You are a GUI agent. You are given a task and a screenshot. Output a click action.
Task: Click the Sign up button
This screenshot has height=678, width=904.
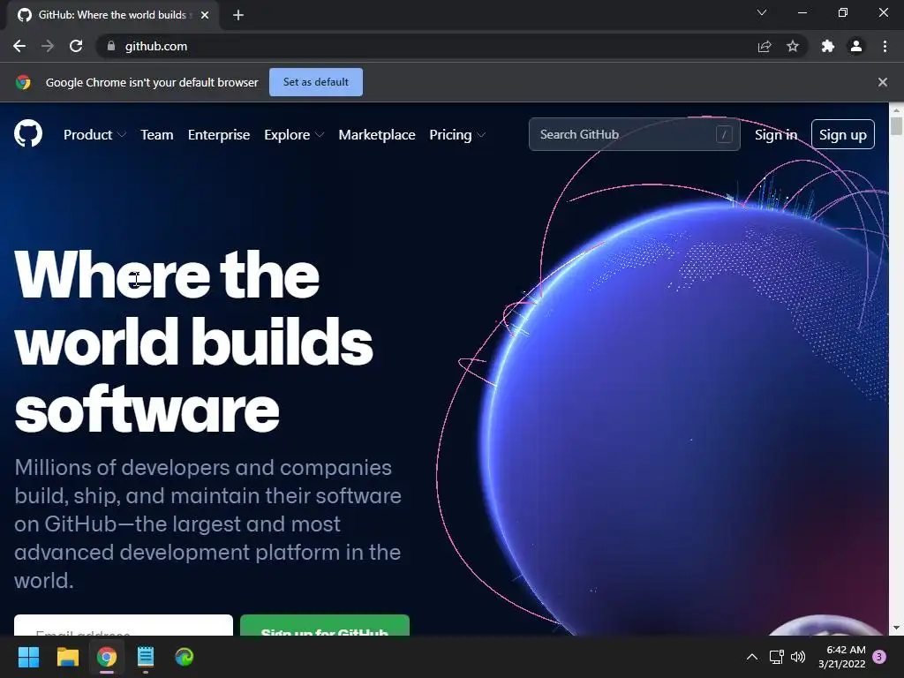[842, 134]
